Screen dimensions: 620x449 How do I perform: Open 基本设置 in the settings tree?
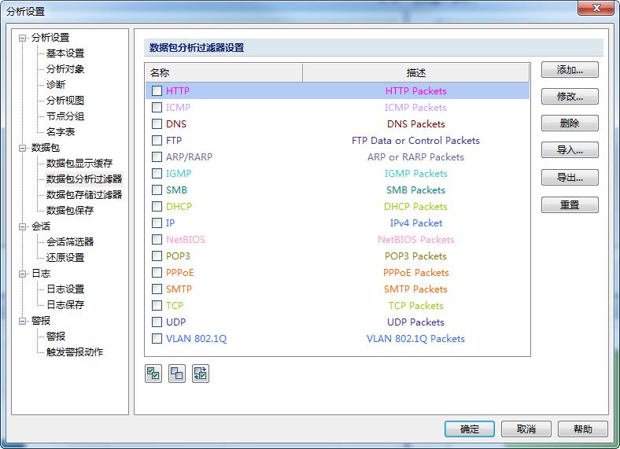click(x=65, y=53)
